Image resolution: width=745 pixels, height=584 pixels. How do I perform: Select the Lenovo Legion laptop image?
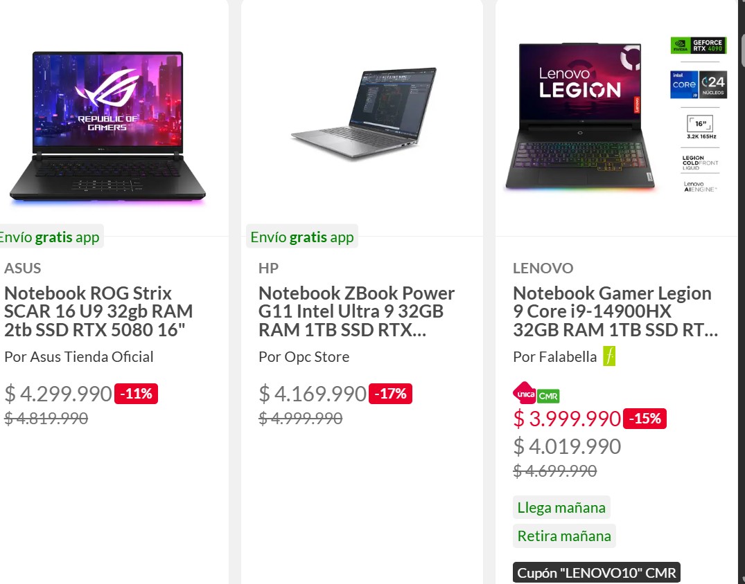pyautogui.click(x=581, y=117)
